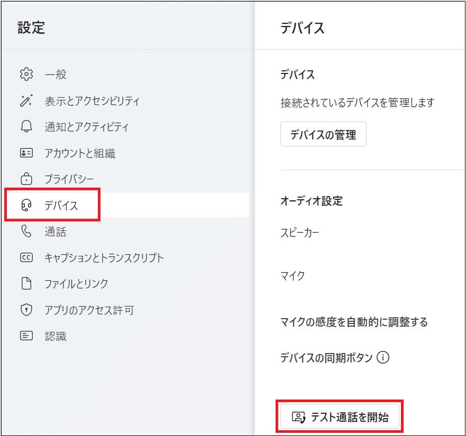466x436 pixels.
Task: Select the マイクの感度を自動的に調整する option label
Action: tap(354, 321)
